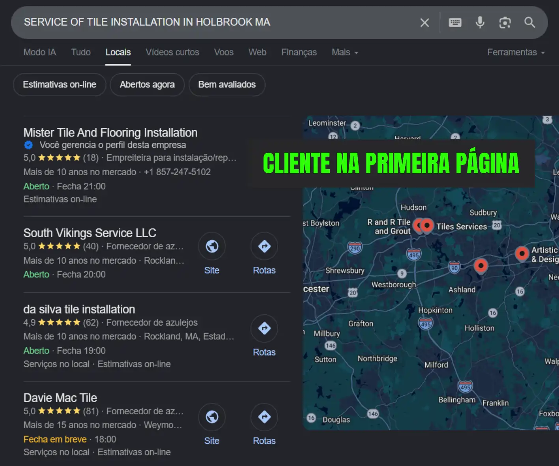559x466 pixels.
Task: Open the Ferramentas dropdown
Action: (516, 52)
